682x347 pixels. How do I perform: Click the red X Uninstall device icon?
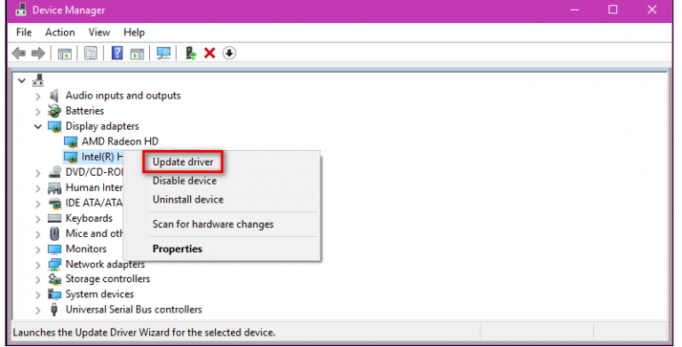tap(210, 53)
